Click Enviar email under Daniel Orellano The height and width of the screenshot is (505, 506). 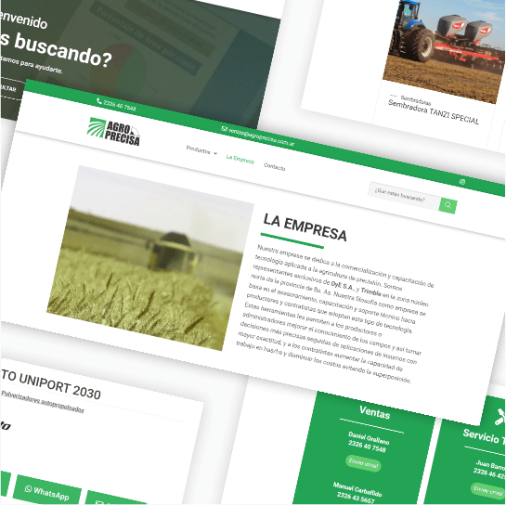pos(363,463)
